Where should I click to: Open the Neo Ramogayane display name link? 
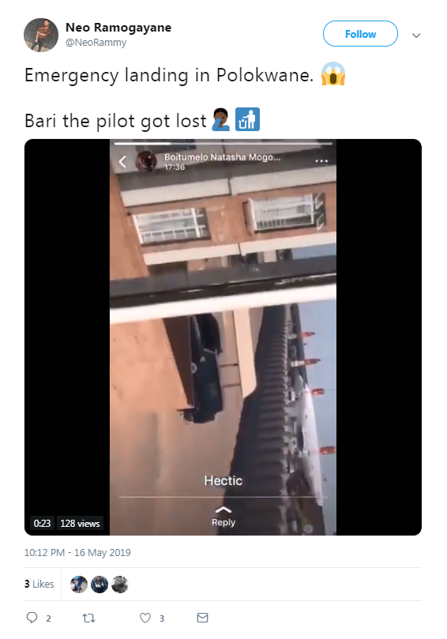pos(118,28)
